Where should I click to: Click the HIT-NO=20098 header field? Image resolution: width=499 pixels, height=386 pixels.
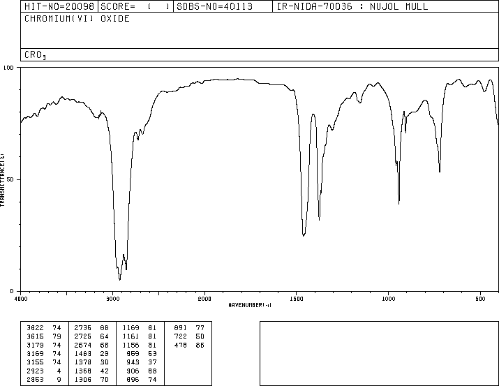point(59,6)
